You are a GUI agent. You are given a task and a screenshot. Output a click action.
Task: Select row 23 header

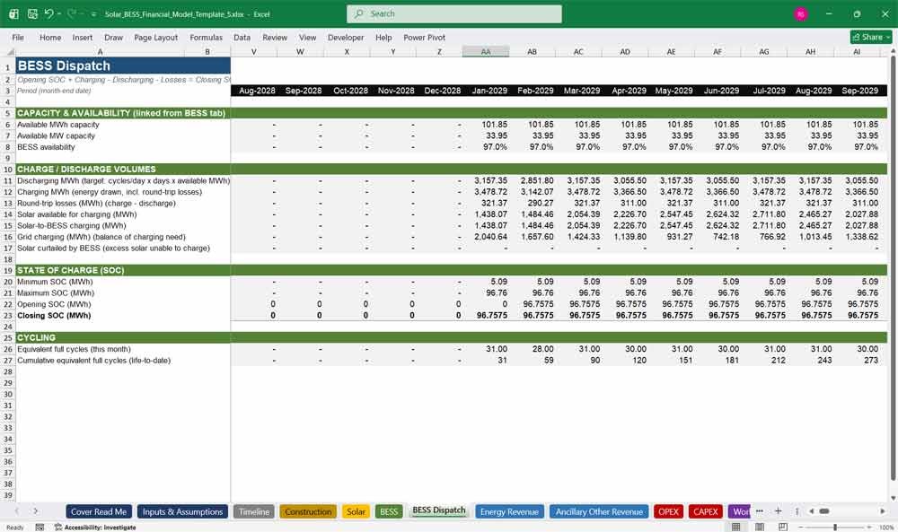7,315
